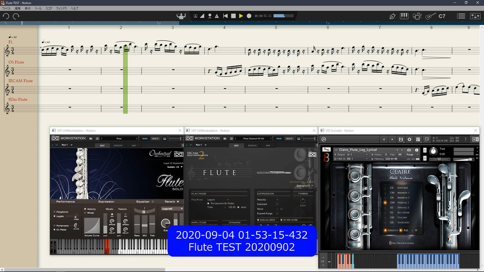Open the mixer faders icon

[x=475, y=16]
